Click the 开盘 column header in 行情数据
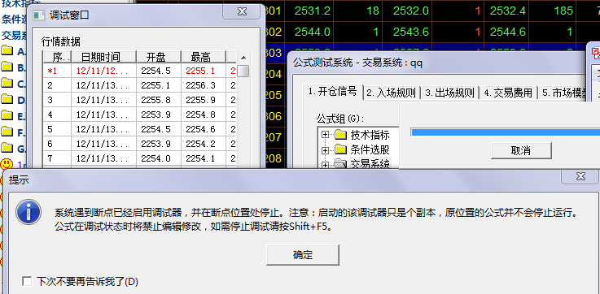This screenshot has height=294, width=600. coord(159,57)
